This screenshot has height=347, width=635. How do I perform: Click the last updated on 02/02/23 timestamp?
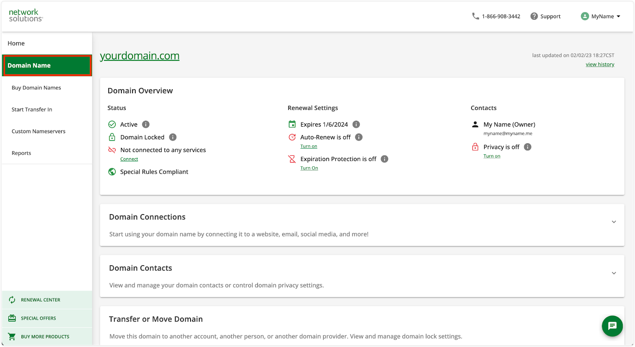pos(573,56)
